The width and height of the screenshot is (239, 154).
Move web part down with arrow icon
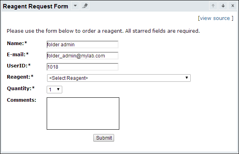223,6
